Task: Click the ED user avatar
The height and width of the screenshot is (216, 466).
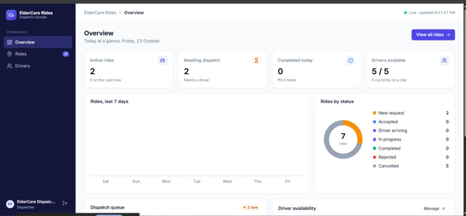Action: point(10,204)
